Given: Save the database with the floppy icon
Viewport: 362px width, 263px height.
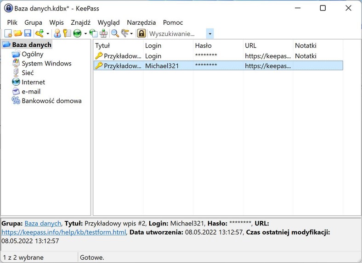Looking at the screenshot, I should (28, 33).
